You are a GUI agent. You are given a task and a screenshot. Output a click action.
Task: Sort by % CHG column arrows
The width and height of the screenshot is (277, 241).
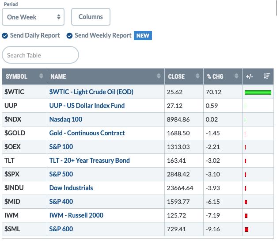click(x=236, y=76)
